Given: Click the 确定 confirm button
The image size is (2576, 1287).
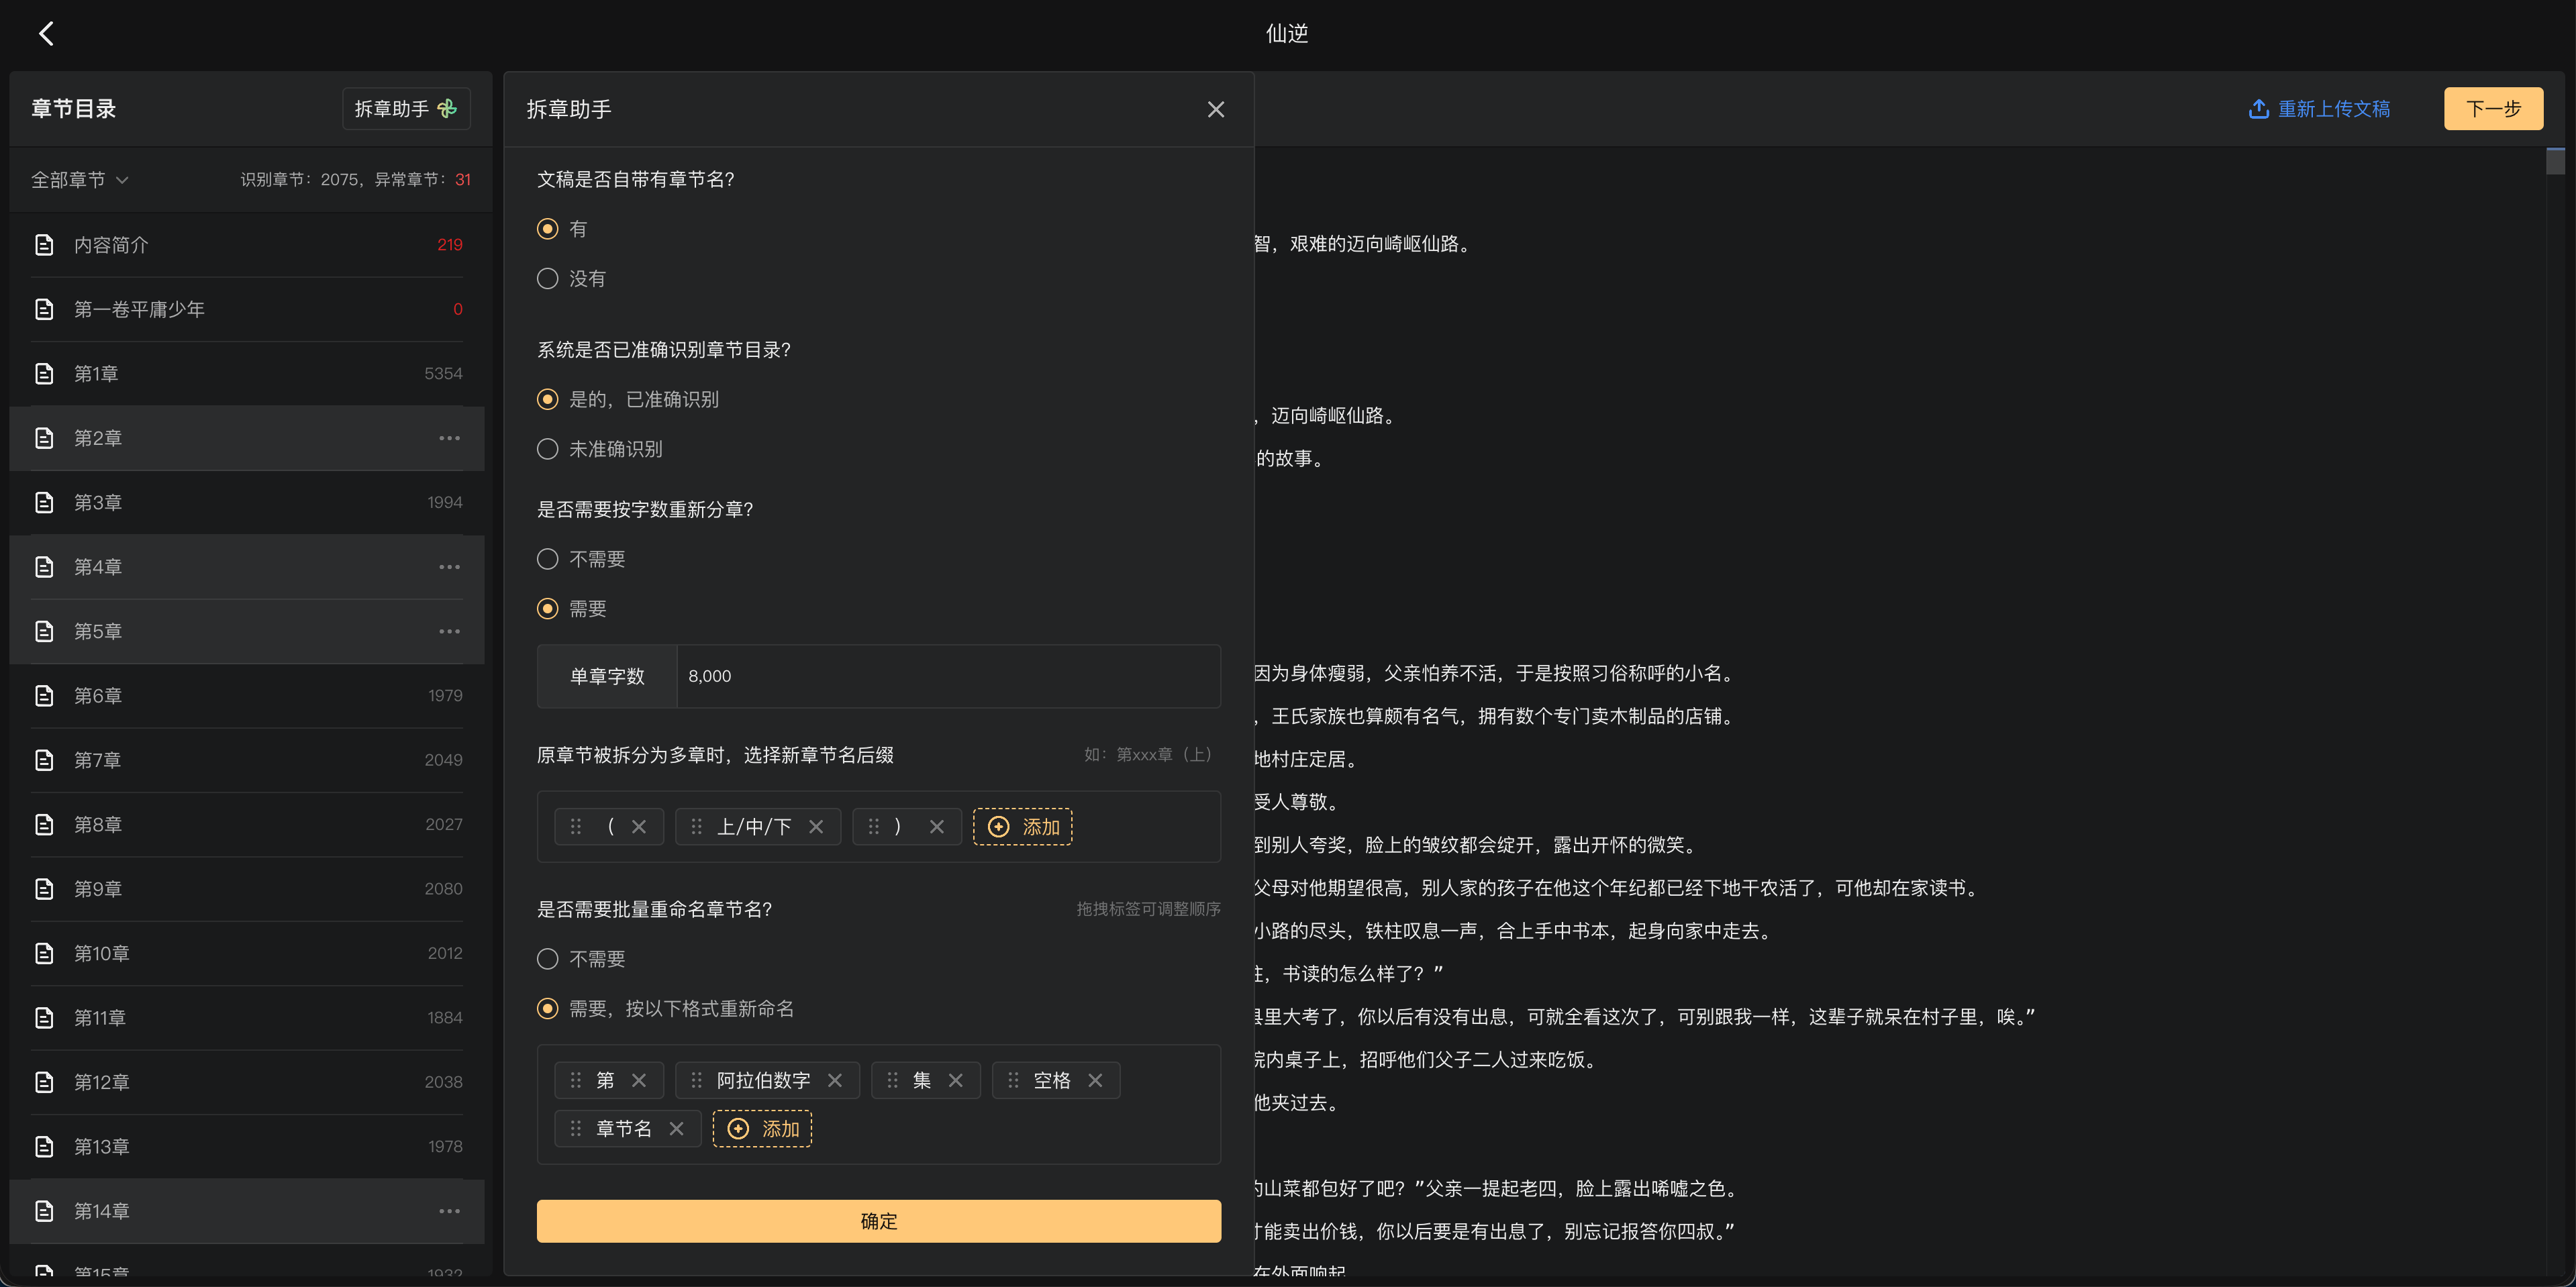Looking at the screenshot, I should [x=878, y=1221].
